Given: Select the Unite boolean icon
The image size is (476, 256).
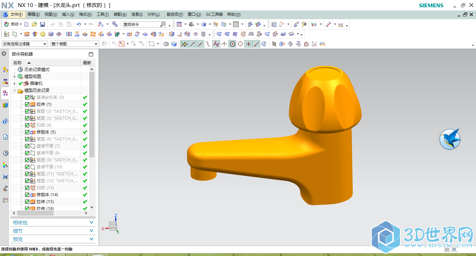Looking at the screenshot, I should point(117,34).
